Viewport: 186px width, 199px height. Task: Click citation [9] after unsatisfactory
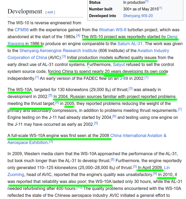pyautogui.click(x=155, y=173)
